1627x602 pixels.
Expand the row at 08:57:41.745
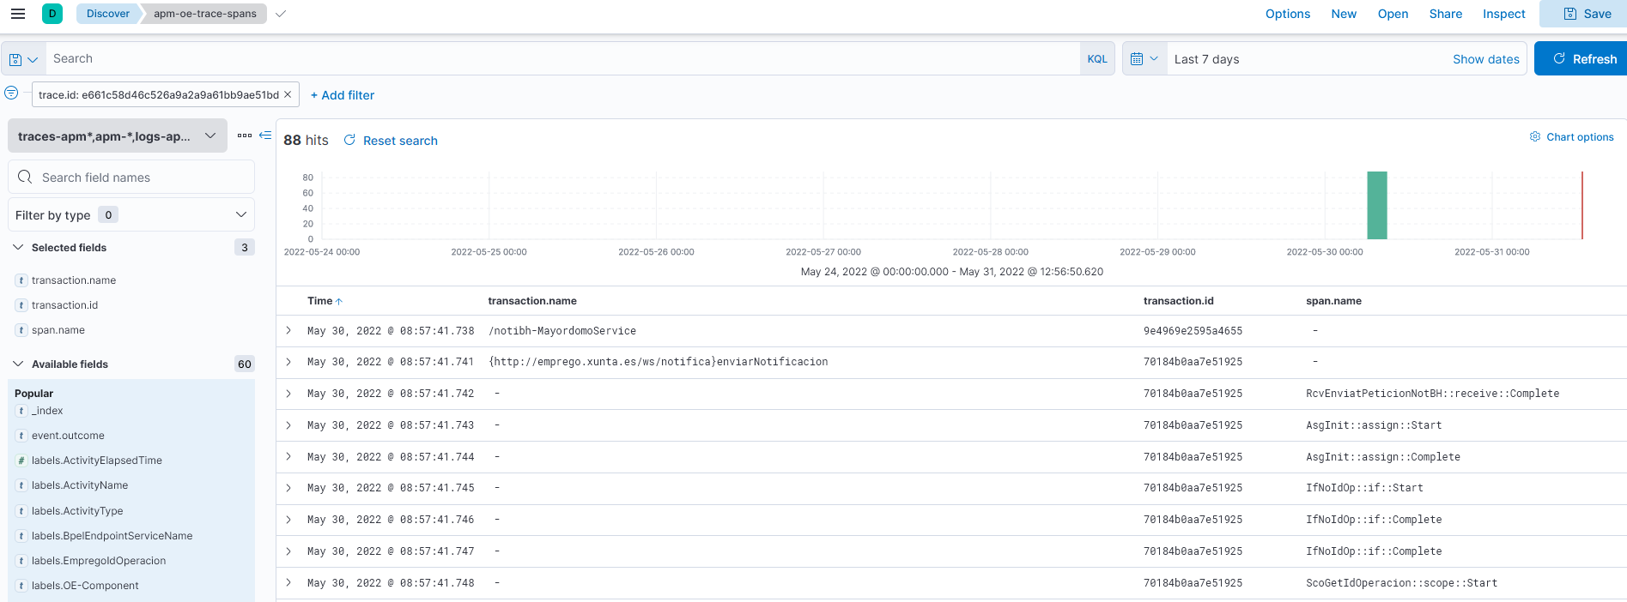(288, 488)
